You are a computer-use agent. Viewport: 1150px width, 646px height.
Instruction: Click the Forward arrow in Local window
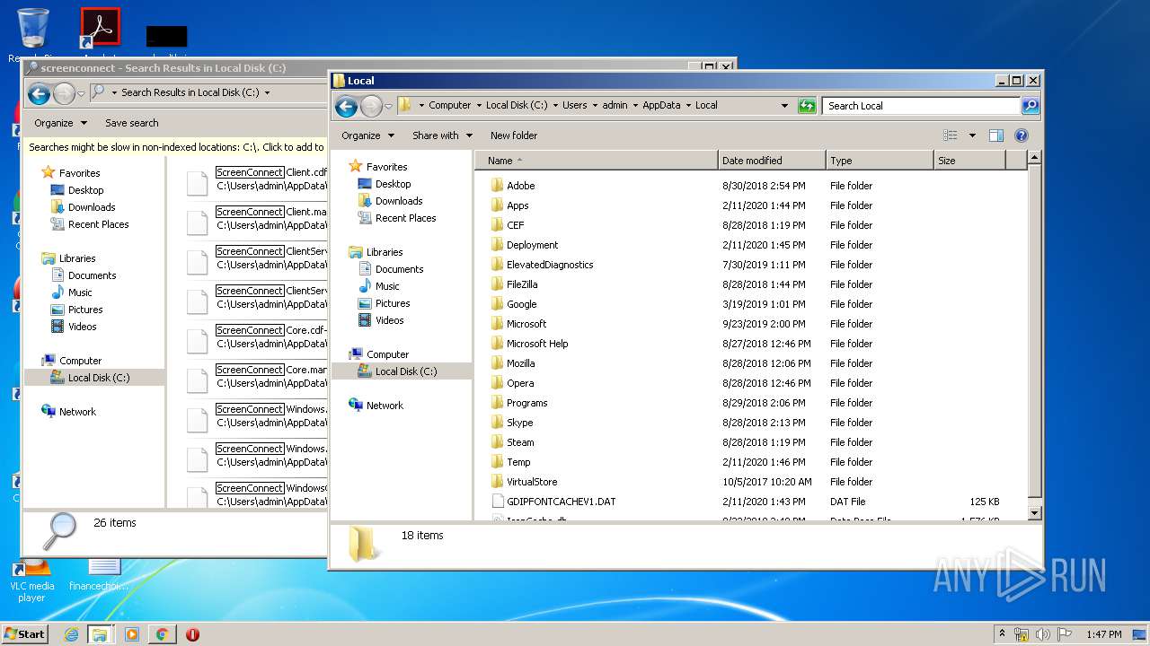[372, 106]
